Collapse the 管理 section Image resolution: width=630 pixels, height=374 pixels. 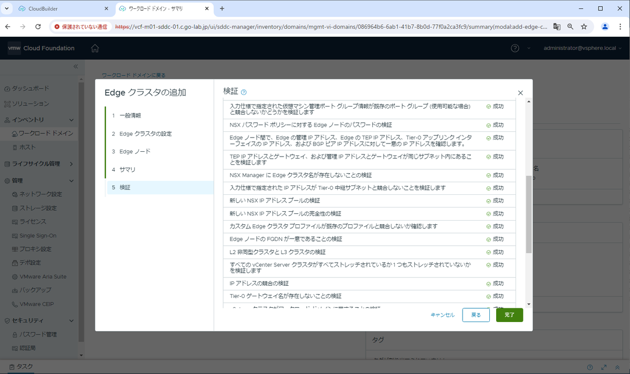click(71, 180)
